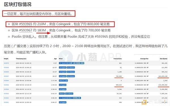Image resolution: width=170 pixels, height=106 pixels.
Task: Toggle BSV swap icon in 593966 row
Action: pos(148,81)
